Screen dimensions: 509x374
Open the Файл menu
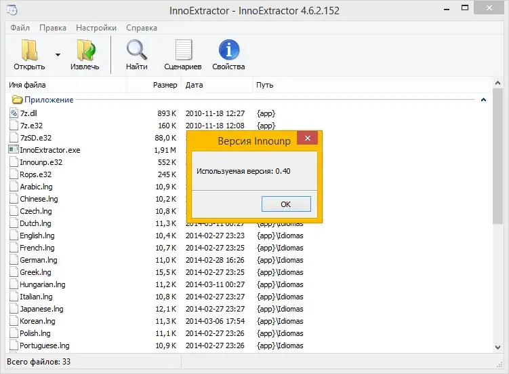click(20, 28)
